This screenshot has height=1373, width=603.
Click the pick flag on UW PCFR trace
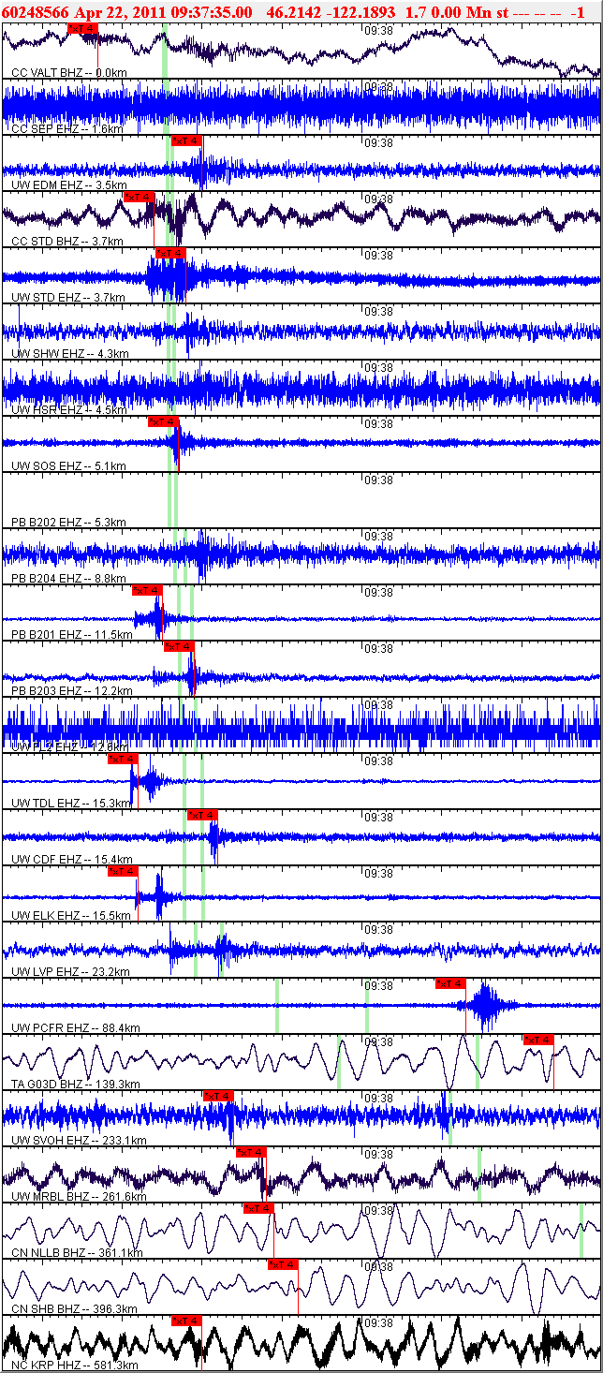pos(450,983)
